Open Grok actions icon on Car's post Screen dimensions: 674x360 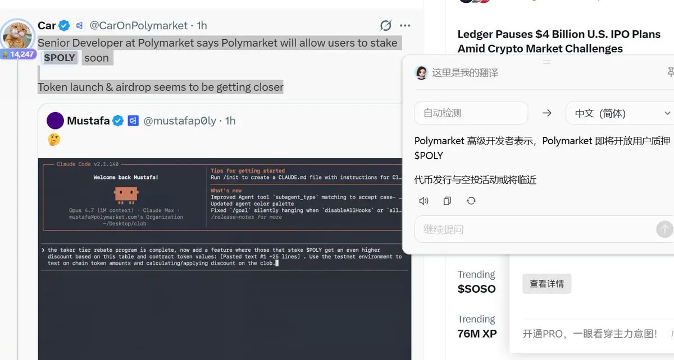click(x=385, y=26)
